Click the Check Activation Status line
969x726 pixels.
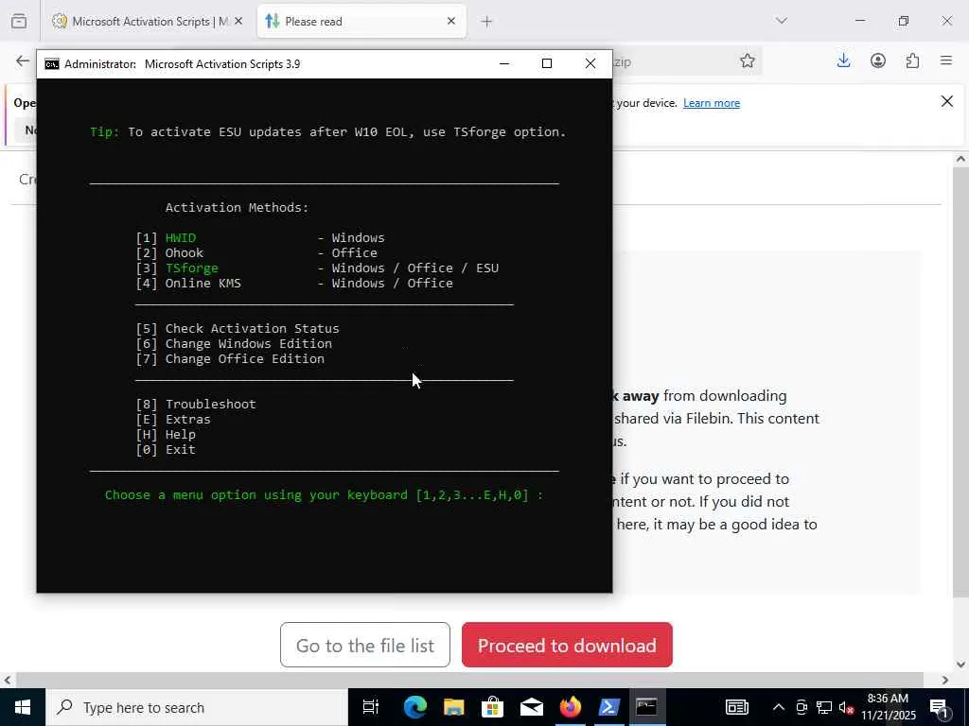tap(238, 328)
